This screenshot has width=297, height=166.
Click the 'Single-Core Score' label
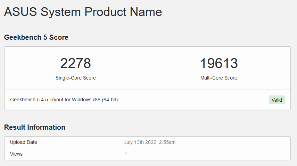coord(76,78)
